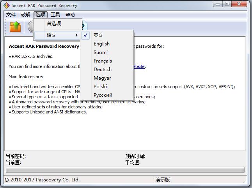Screen dimensions: 252x188
Task: Click the Accent RAR app logo icon
Action: (x=6, y=5)
